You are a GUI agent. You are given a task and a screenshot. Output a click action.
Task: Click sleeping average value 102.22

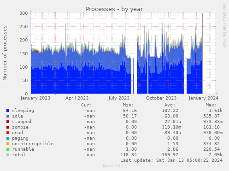tap(170, 111)
